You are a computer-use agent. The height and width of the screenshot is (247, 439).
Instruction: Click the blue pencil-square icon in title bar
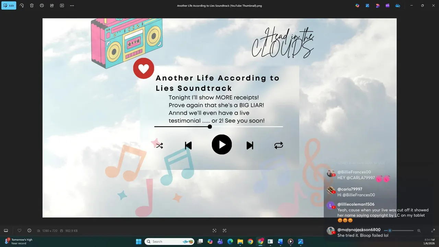(367, 5)
